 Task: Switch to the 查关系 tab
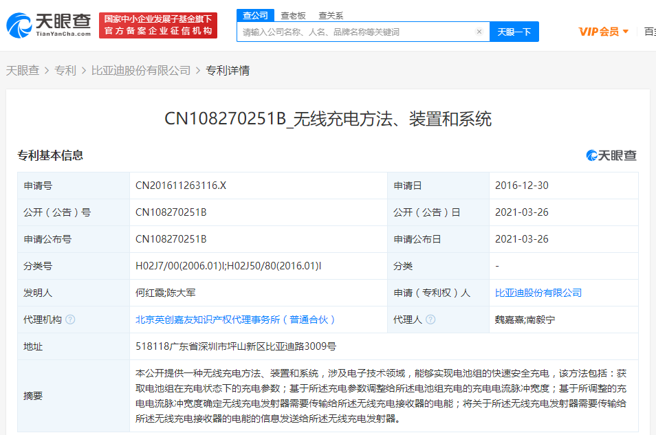click(x=331, y=16)
